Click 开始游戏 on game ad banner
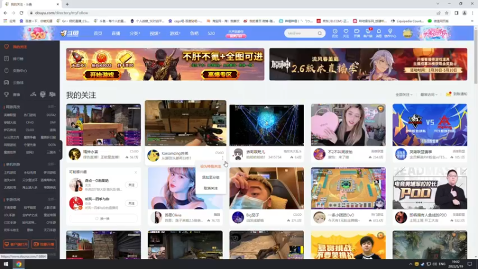Screen dimensions: 478x269 [x=102, y=75]
